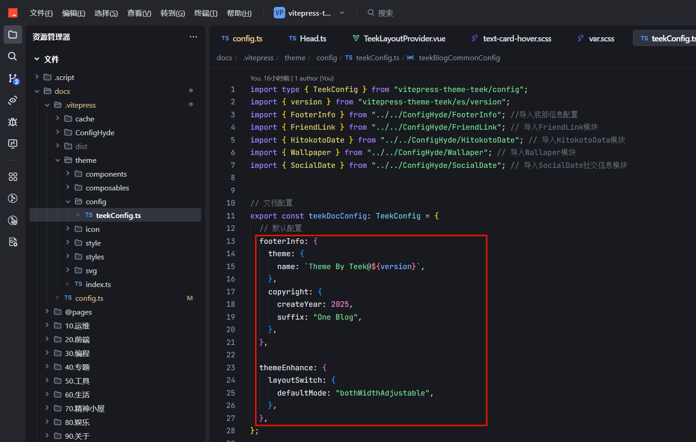Switch to the Head.ts editor tab
This screenshot has height=442, width=696.
point(308,38)
